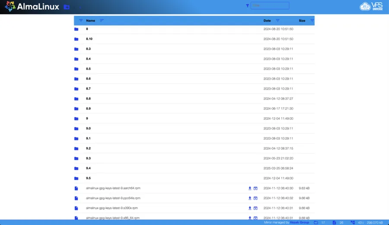Sort by the Date column header
Image resolution: width=389 pixels, height=225 pixels.
pos(267,21)
